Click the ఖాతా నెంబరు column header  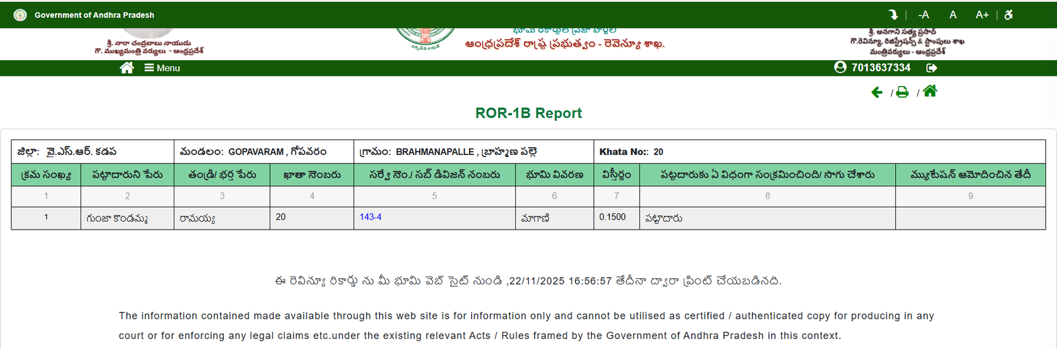point(312,175)
